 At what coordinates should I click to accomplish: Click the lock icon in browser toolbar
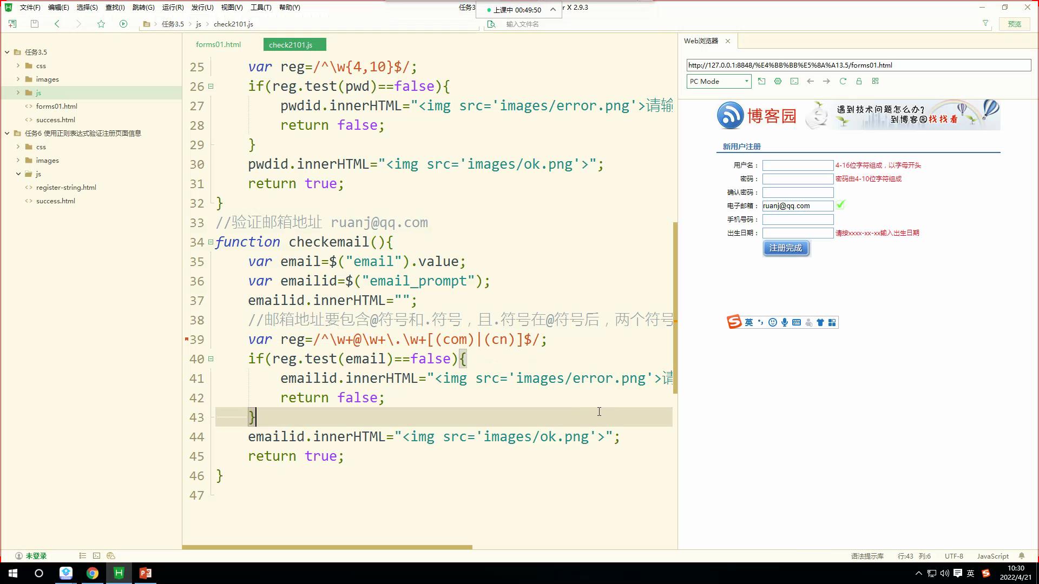pyautogui.click(x=859, y=81)
